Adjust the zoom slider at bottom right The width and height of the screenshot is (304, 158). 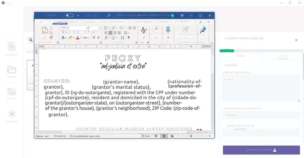[x=191, y=136]
